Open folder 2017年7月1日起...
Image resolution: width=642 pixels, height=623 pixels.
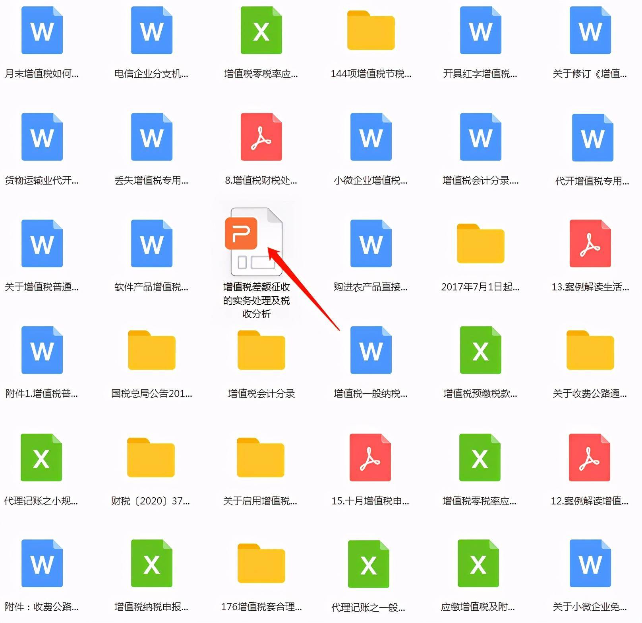[481, 243]
